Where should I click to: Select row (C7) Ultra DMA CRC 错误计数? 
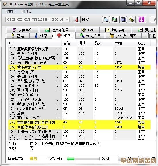point(79,136)
